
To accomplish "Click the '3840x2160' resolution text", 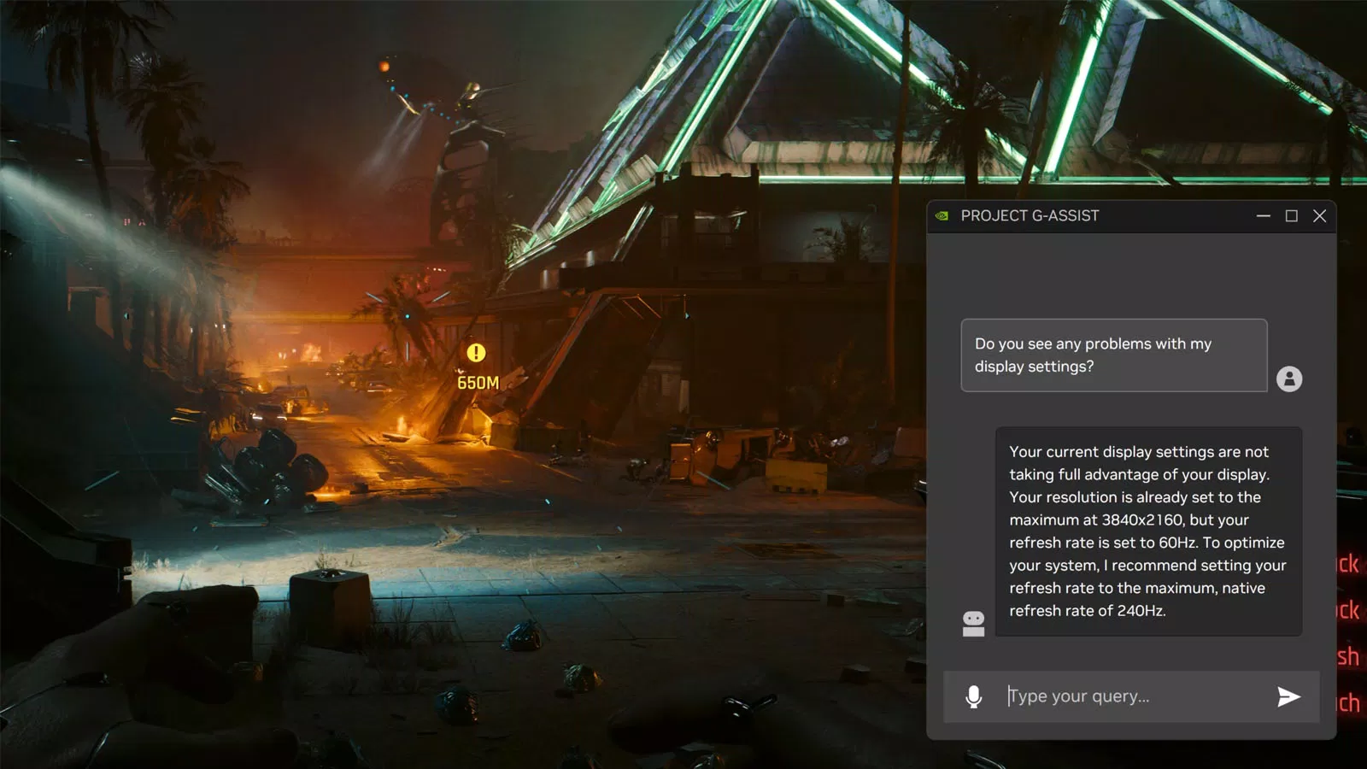I will [1142, 520].
